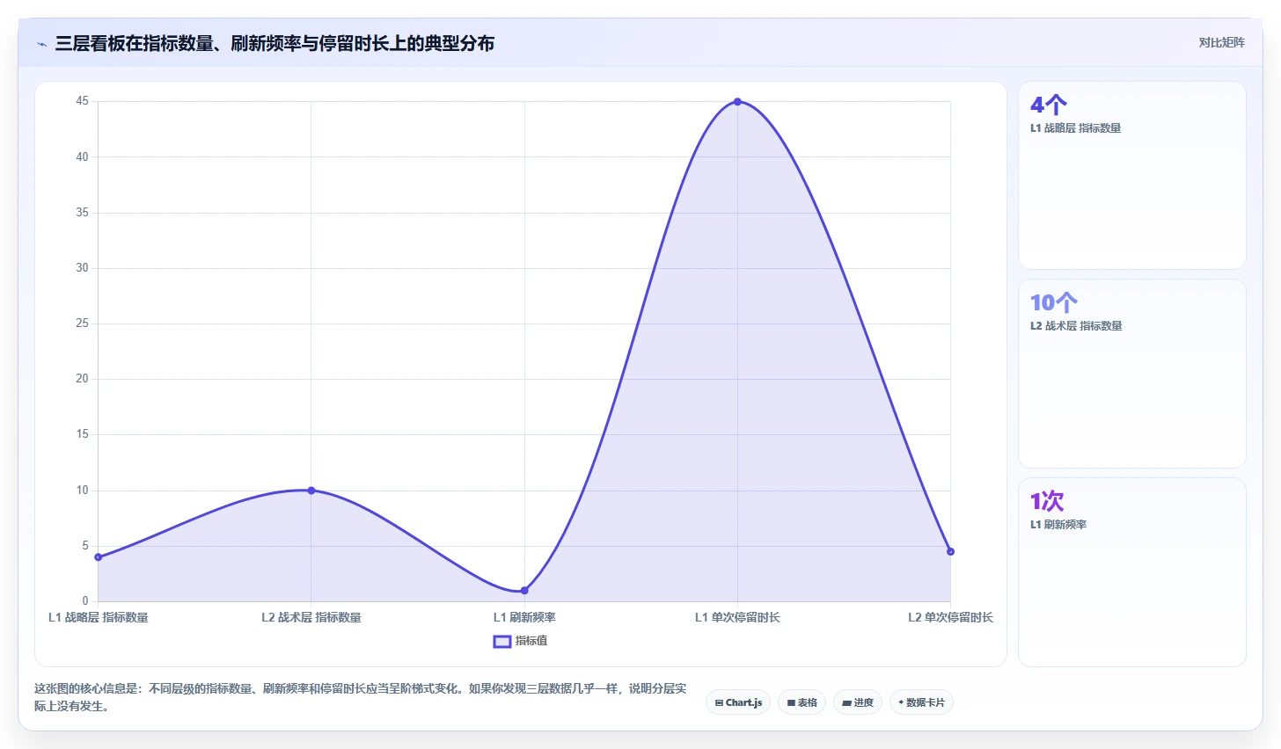The image size is (1281, 749).
Task: Click the 指标值 legend label
Action: click(531, 641)
